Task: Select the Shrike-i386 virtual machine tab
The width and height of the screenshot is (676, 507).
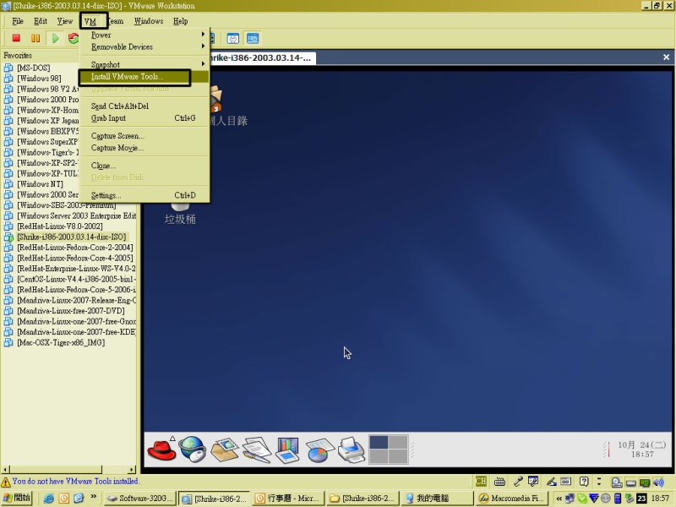Action: click(x=262, y=58)
